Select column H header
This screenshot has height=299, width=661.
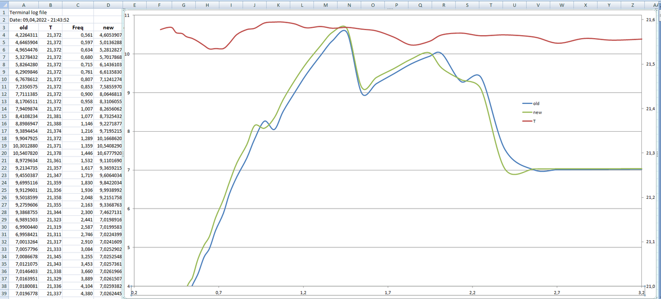pyautogui.click(x=207, y=5)
